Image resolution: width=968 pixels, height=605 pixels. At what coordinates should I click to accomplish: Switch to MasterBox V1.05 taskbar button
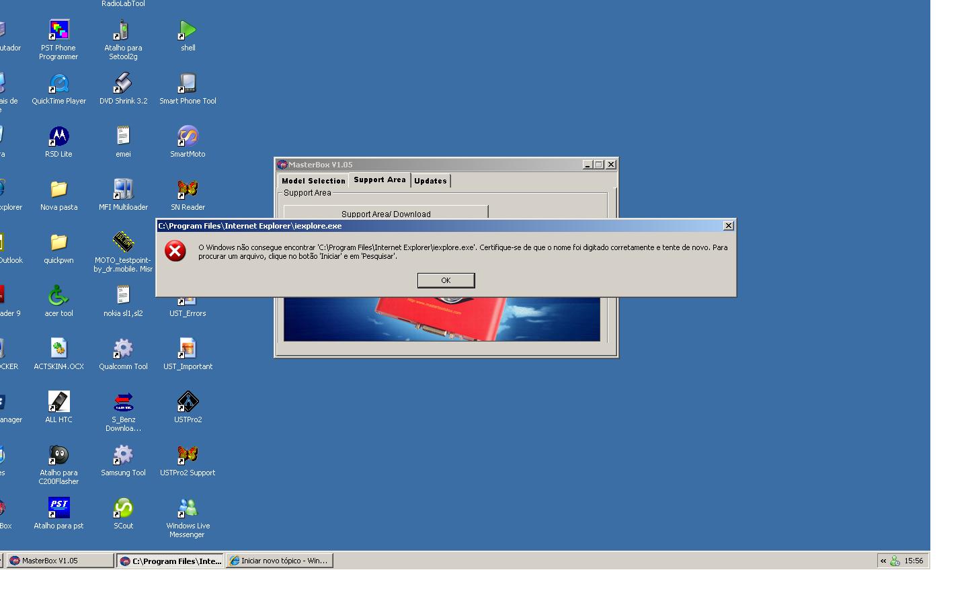(x=61, y=561)
